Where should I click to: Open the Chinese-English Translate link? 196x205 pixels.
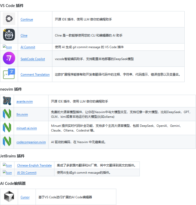pyautogui.click(x=34, y=165)
